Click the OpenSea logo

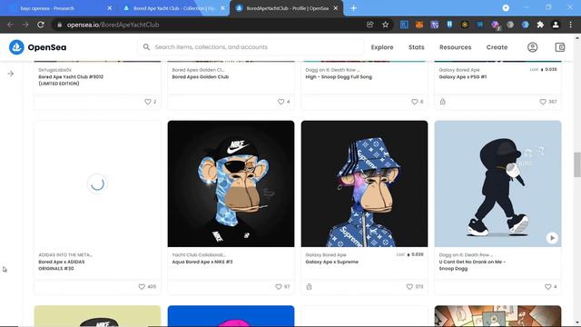click(x=37, y=47)
